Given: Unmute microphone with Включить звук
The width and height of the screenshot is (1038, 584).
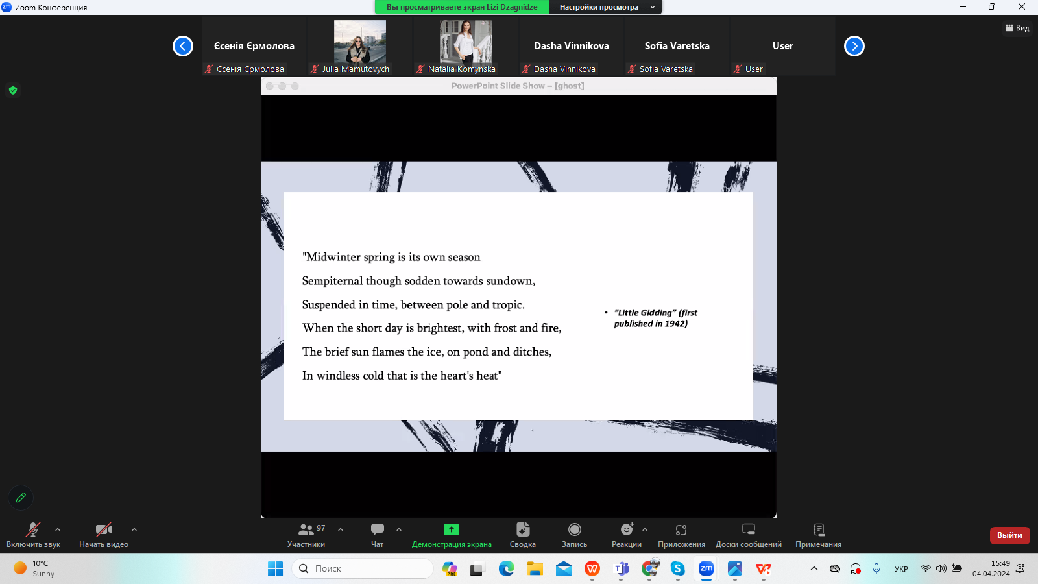Looking at the screenshot, I should 33,530.
